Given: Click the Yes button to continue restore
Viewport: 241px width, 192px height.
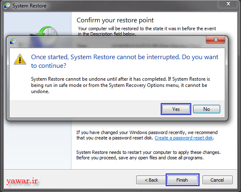Looking at the screenshot, I should [x=176, y=109].
